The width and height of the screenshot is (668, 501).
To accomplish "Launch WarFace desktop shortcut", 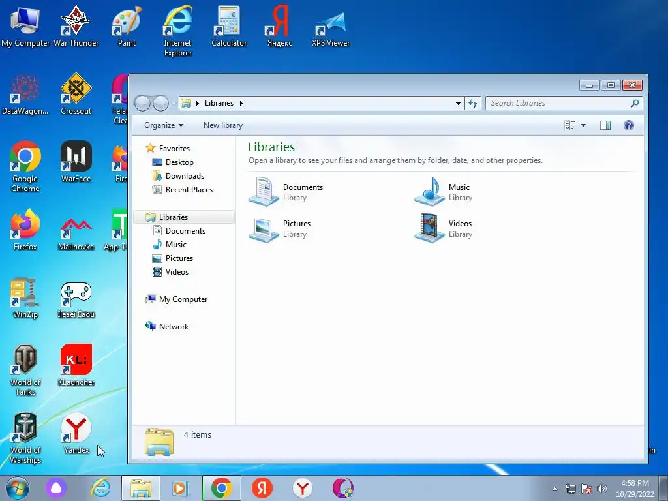I will (76, 162).
